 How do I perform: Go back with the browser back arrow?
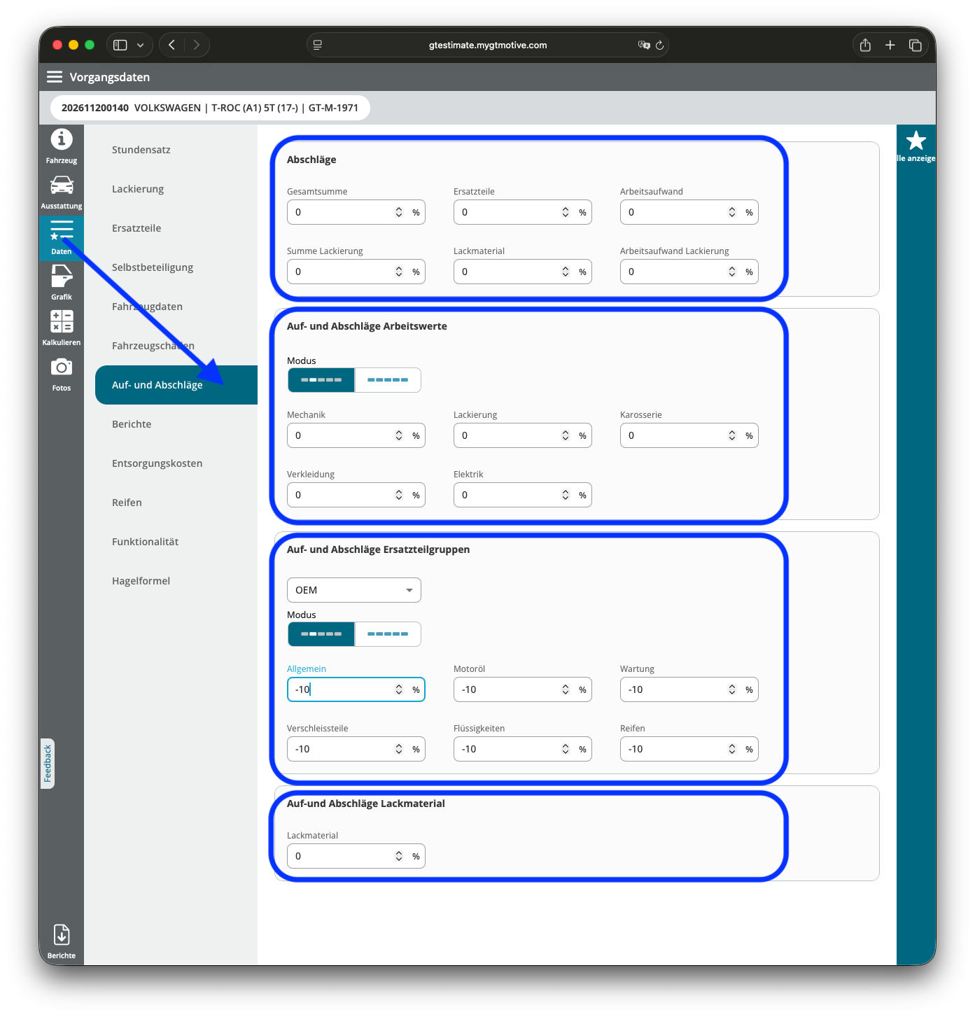171,45
